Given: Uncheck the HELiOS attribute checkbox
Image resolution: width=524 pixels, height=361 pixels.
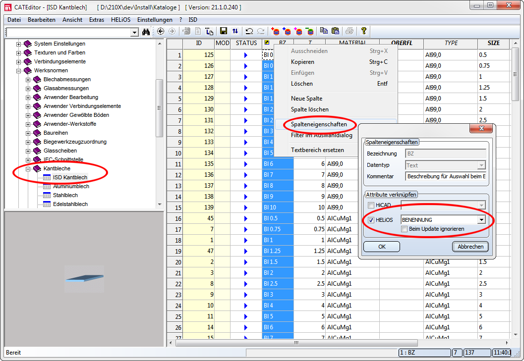Looking at the screenshot, I should point(371,220).
